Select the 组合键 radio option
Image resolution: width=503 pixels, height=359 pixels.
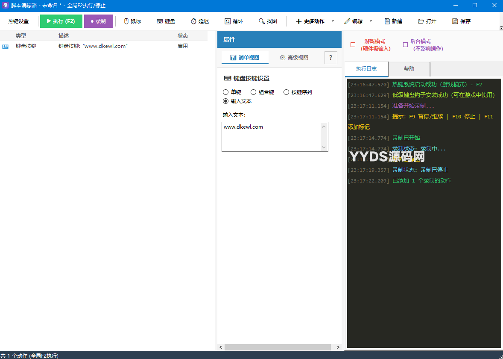(x=254, y=92)
